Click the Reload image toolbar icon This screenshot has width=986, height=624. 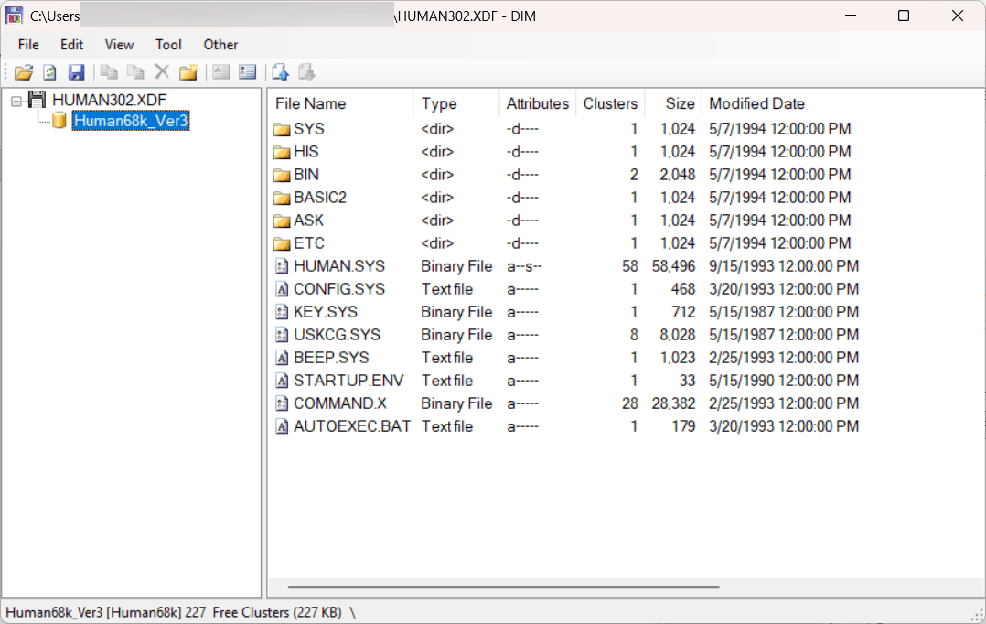[x=50, y=72]
